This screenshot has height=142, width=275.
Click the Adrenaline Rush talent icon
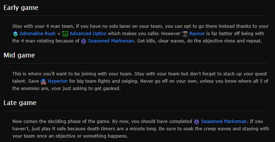pos(15,34)
